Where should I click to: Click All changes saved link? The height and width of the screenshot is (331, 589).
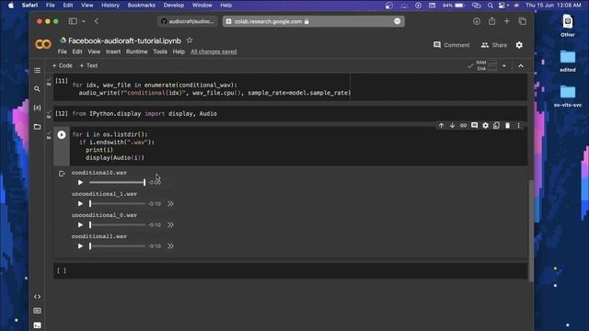(x=214, y=51)
